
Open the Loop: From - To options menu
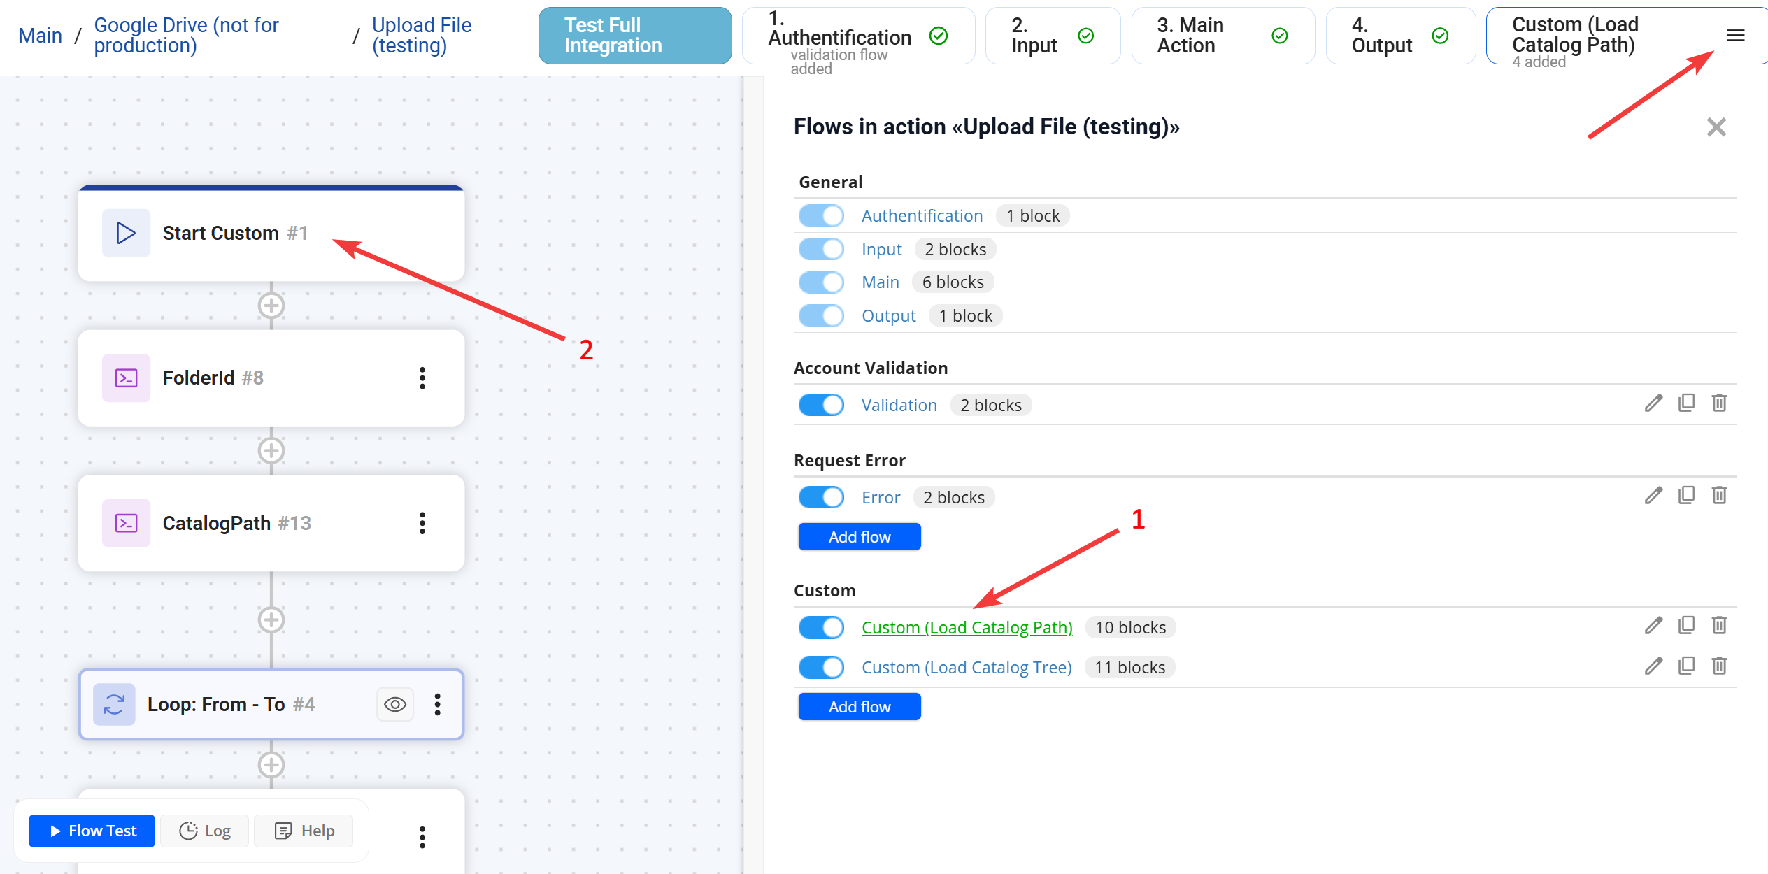[439, 704]
